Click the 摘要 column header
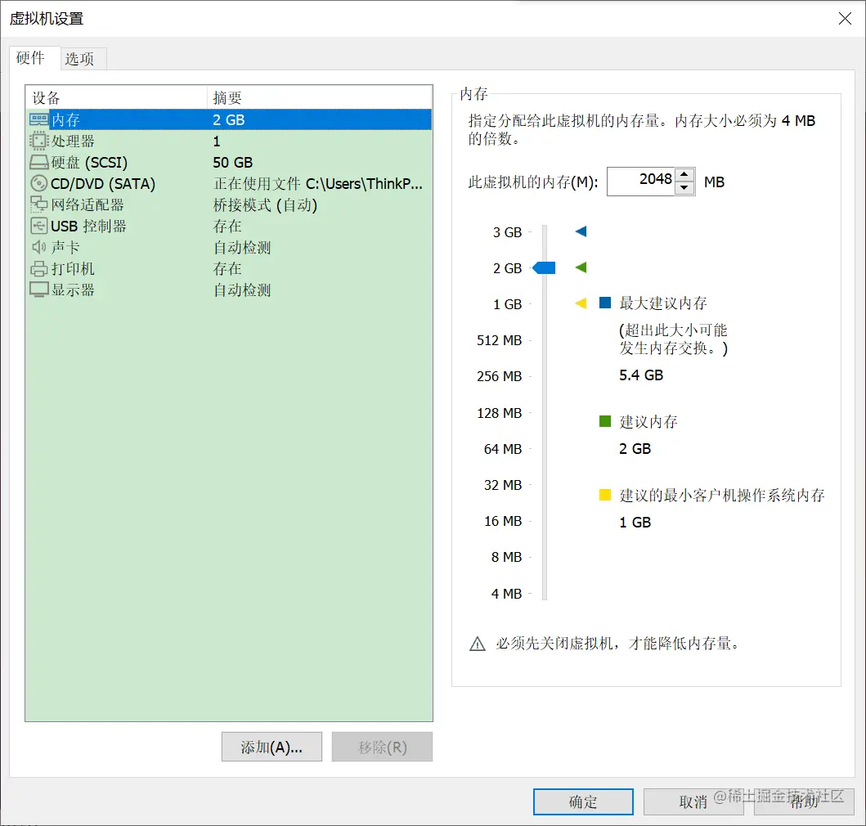The width and height of the screenshot is (866, 826). [x=320, y=98]
